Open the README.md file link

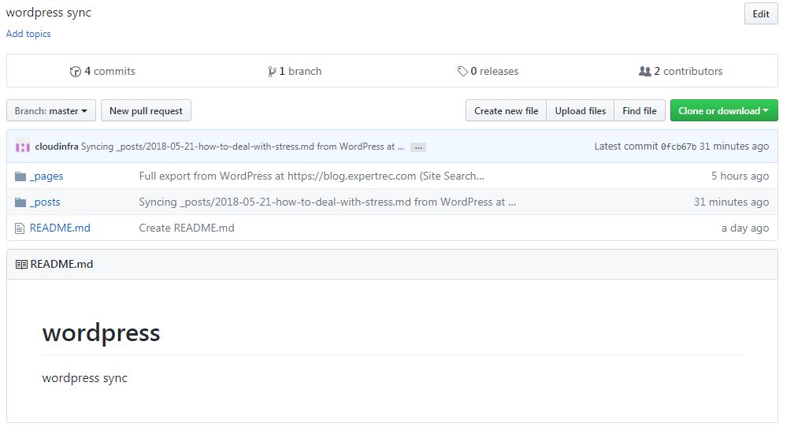click(x=60, y=228)
